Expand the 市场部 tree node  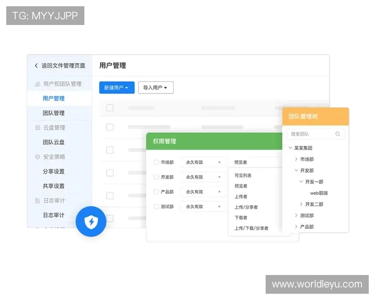(296, 159)
